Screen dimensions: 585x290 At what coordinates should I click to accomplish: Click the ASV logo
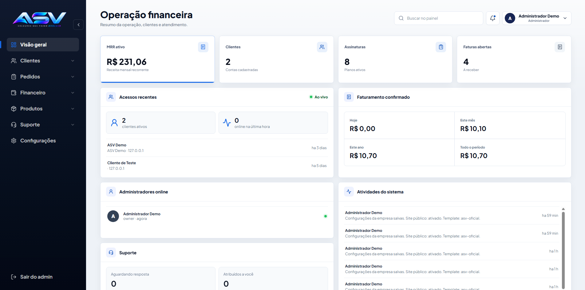click(x=39, y=19)
